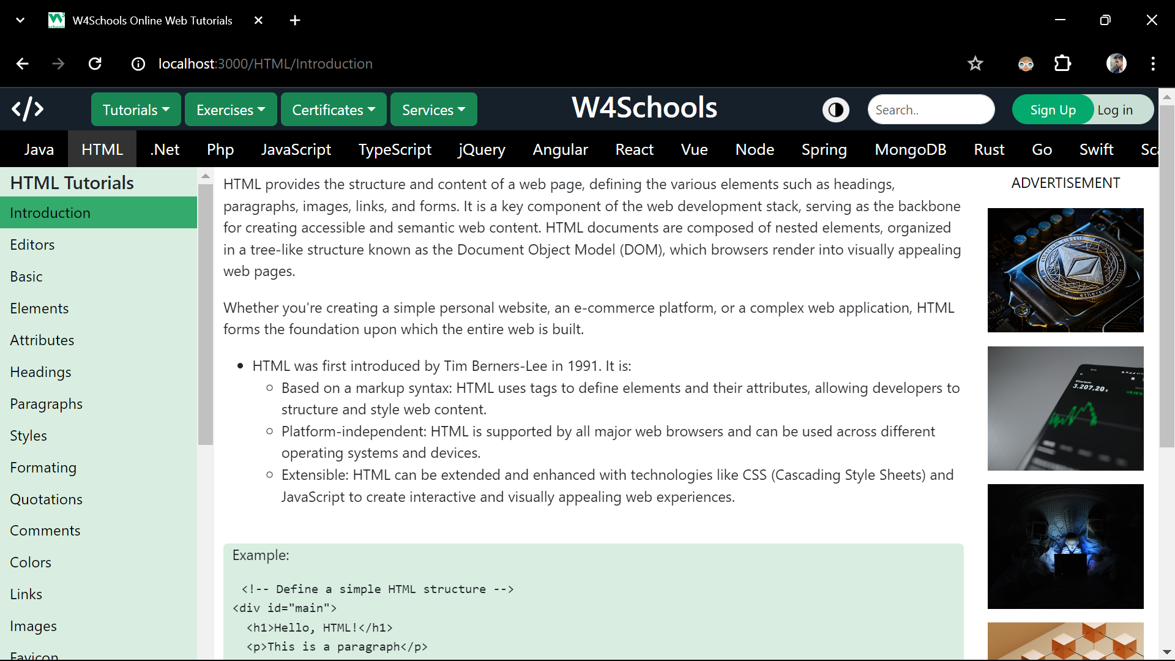The image size is (1175, 661).
Task: Open the Basic sidebar lesson
Action: coord(99,276)
